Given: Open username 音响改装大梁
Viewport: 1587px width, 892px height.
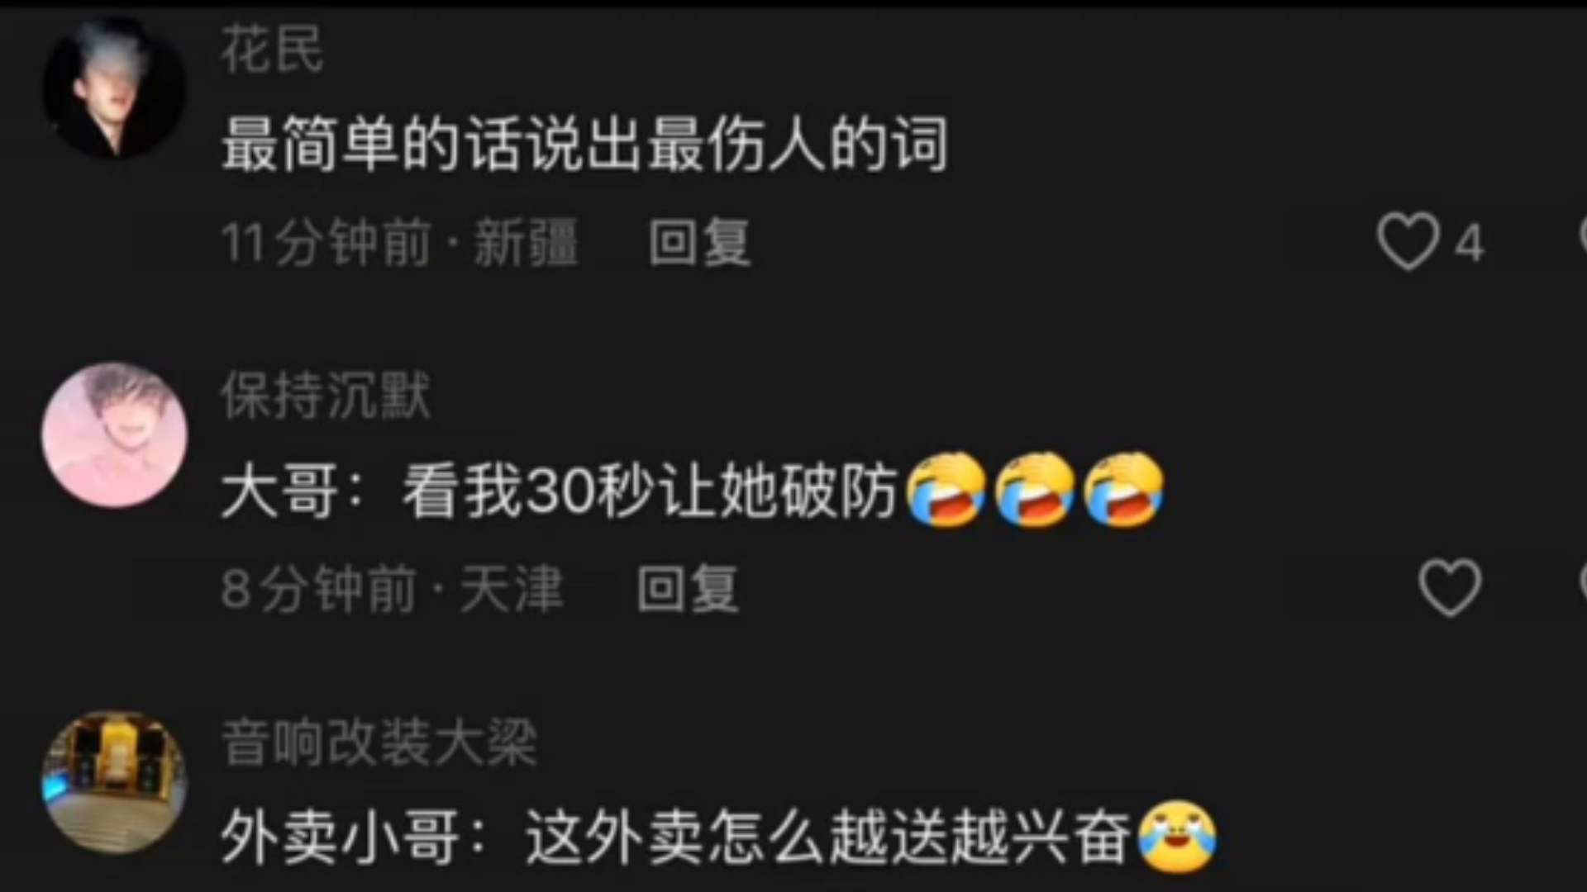Looking at the screenshot, I should (379, 743).
